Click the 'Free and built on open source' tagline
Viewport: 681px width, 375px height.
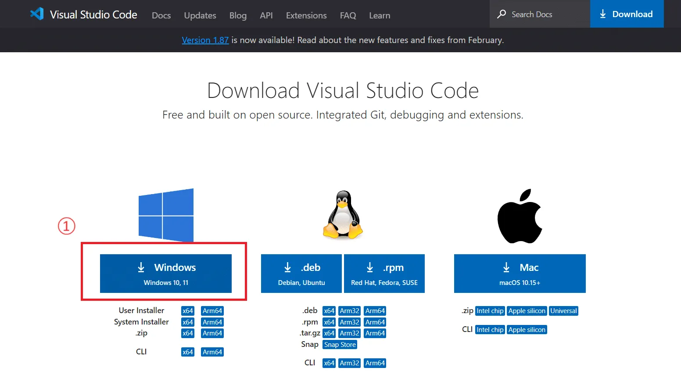[343, 115]
